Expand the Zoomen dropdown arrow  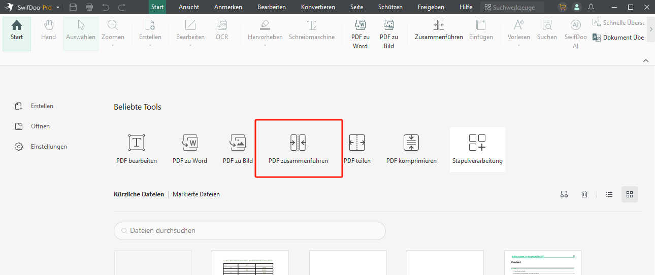pos(113,45)
